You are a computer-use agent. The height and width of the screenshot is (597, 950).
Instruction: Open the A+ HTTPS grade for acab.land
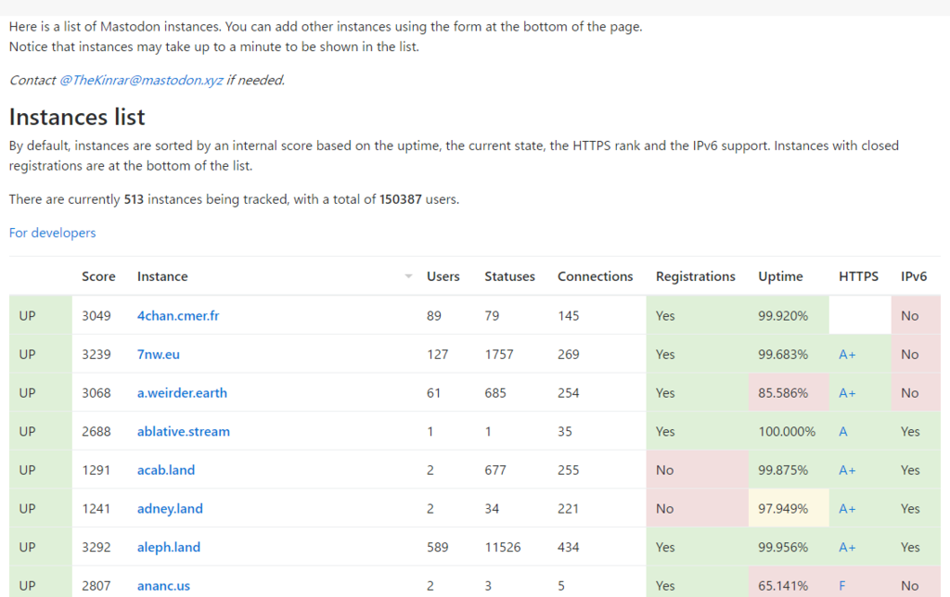tap(847, 470)
